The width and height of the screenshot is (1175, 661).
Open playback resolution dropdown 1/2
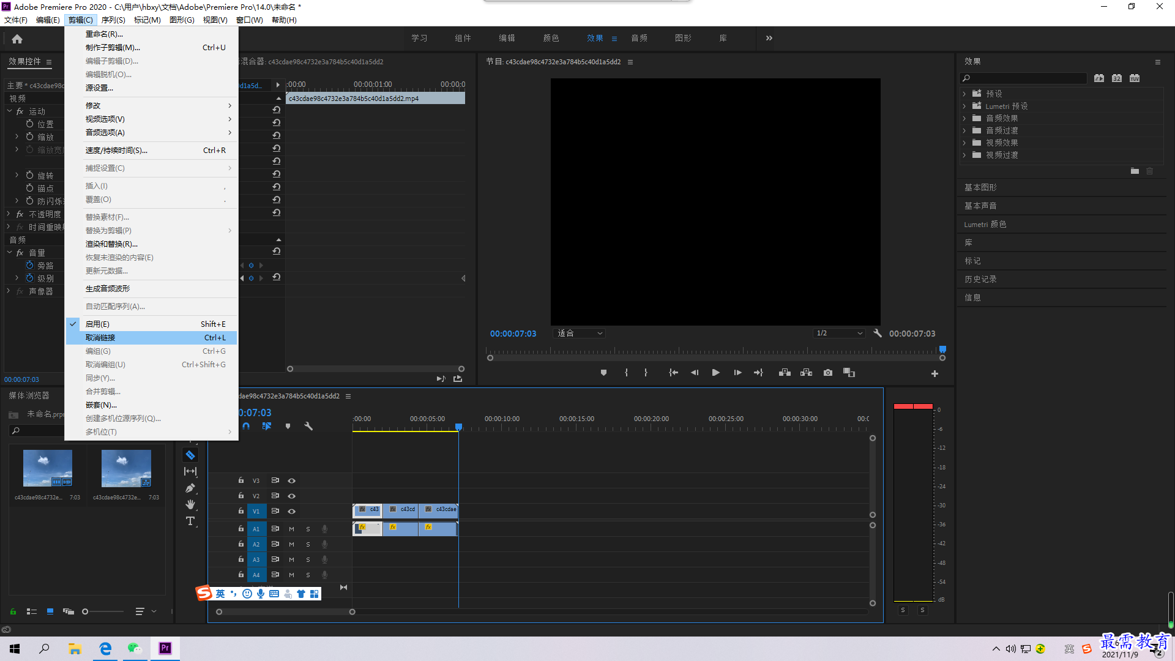pyautogui.click(x=839, y=333)
